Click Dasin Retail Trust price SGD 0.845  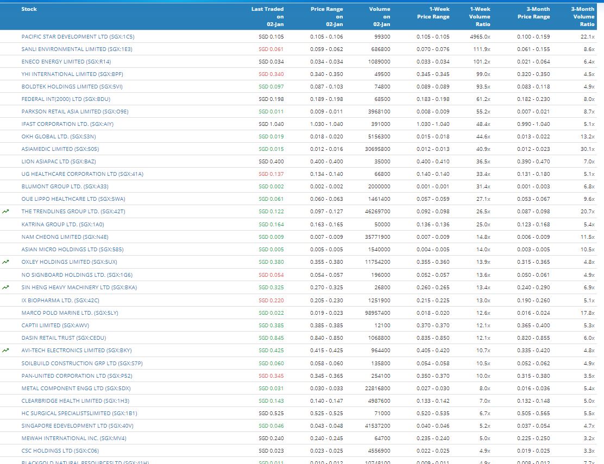tap(271, 338)
